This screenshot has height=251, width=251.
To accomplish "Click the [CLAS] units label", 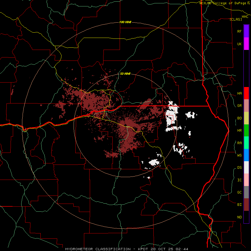I will [236, 19].
